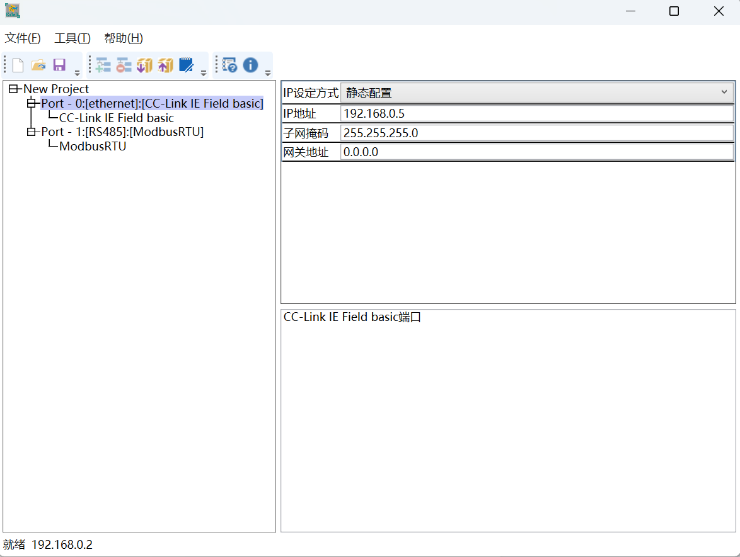Screen dimensions: 740x557
Task: Click the CC-Link IE Field basic端口 description
Action: click(352, 317)
